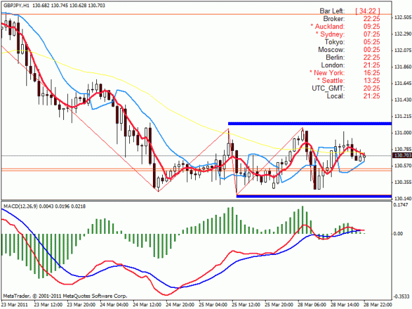Click the MACD scale value -0.3533
Screen dimensions: 412x309
(x=401, y=296)
